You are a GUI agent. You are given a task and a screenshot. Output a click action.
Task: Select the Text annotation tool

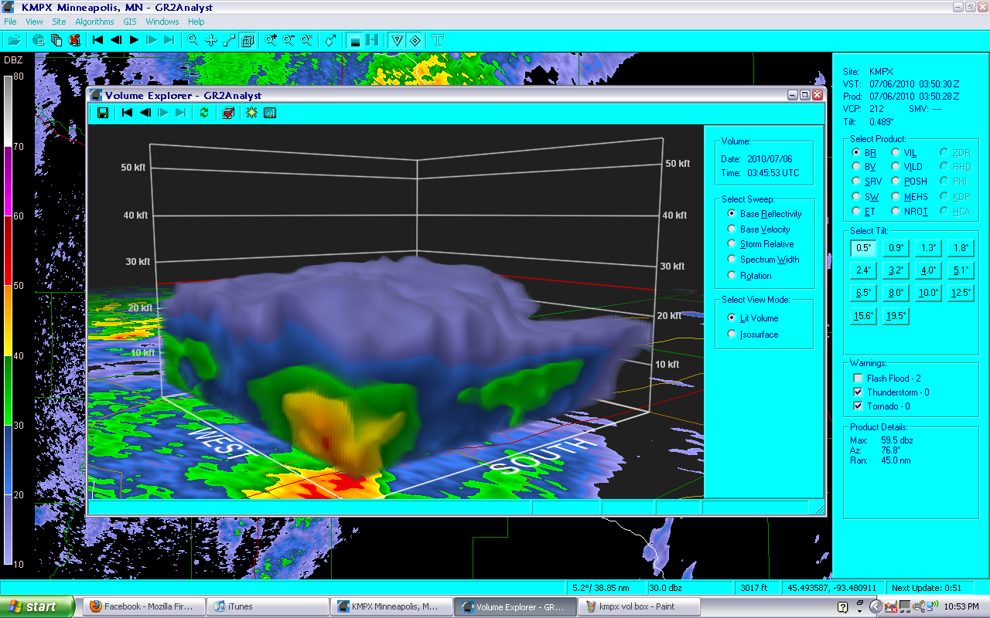(439, 40)
